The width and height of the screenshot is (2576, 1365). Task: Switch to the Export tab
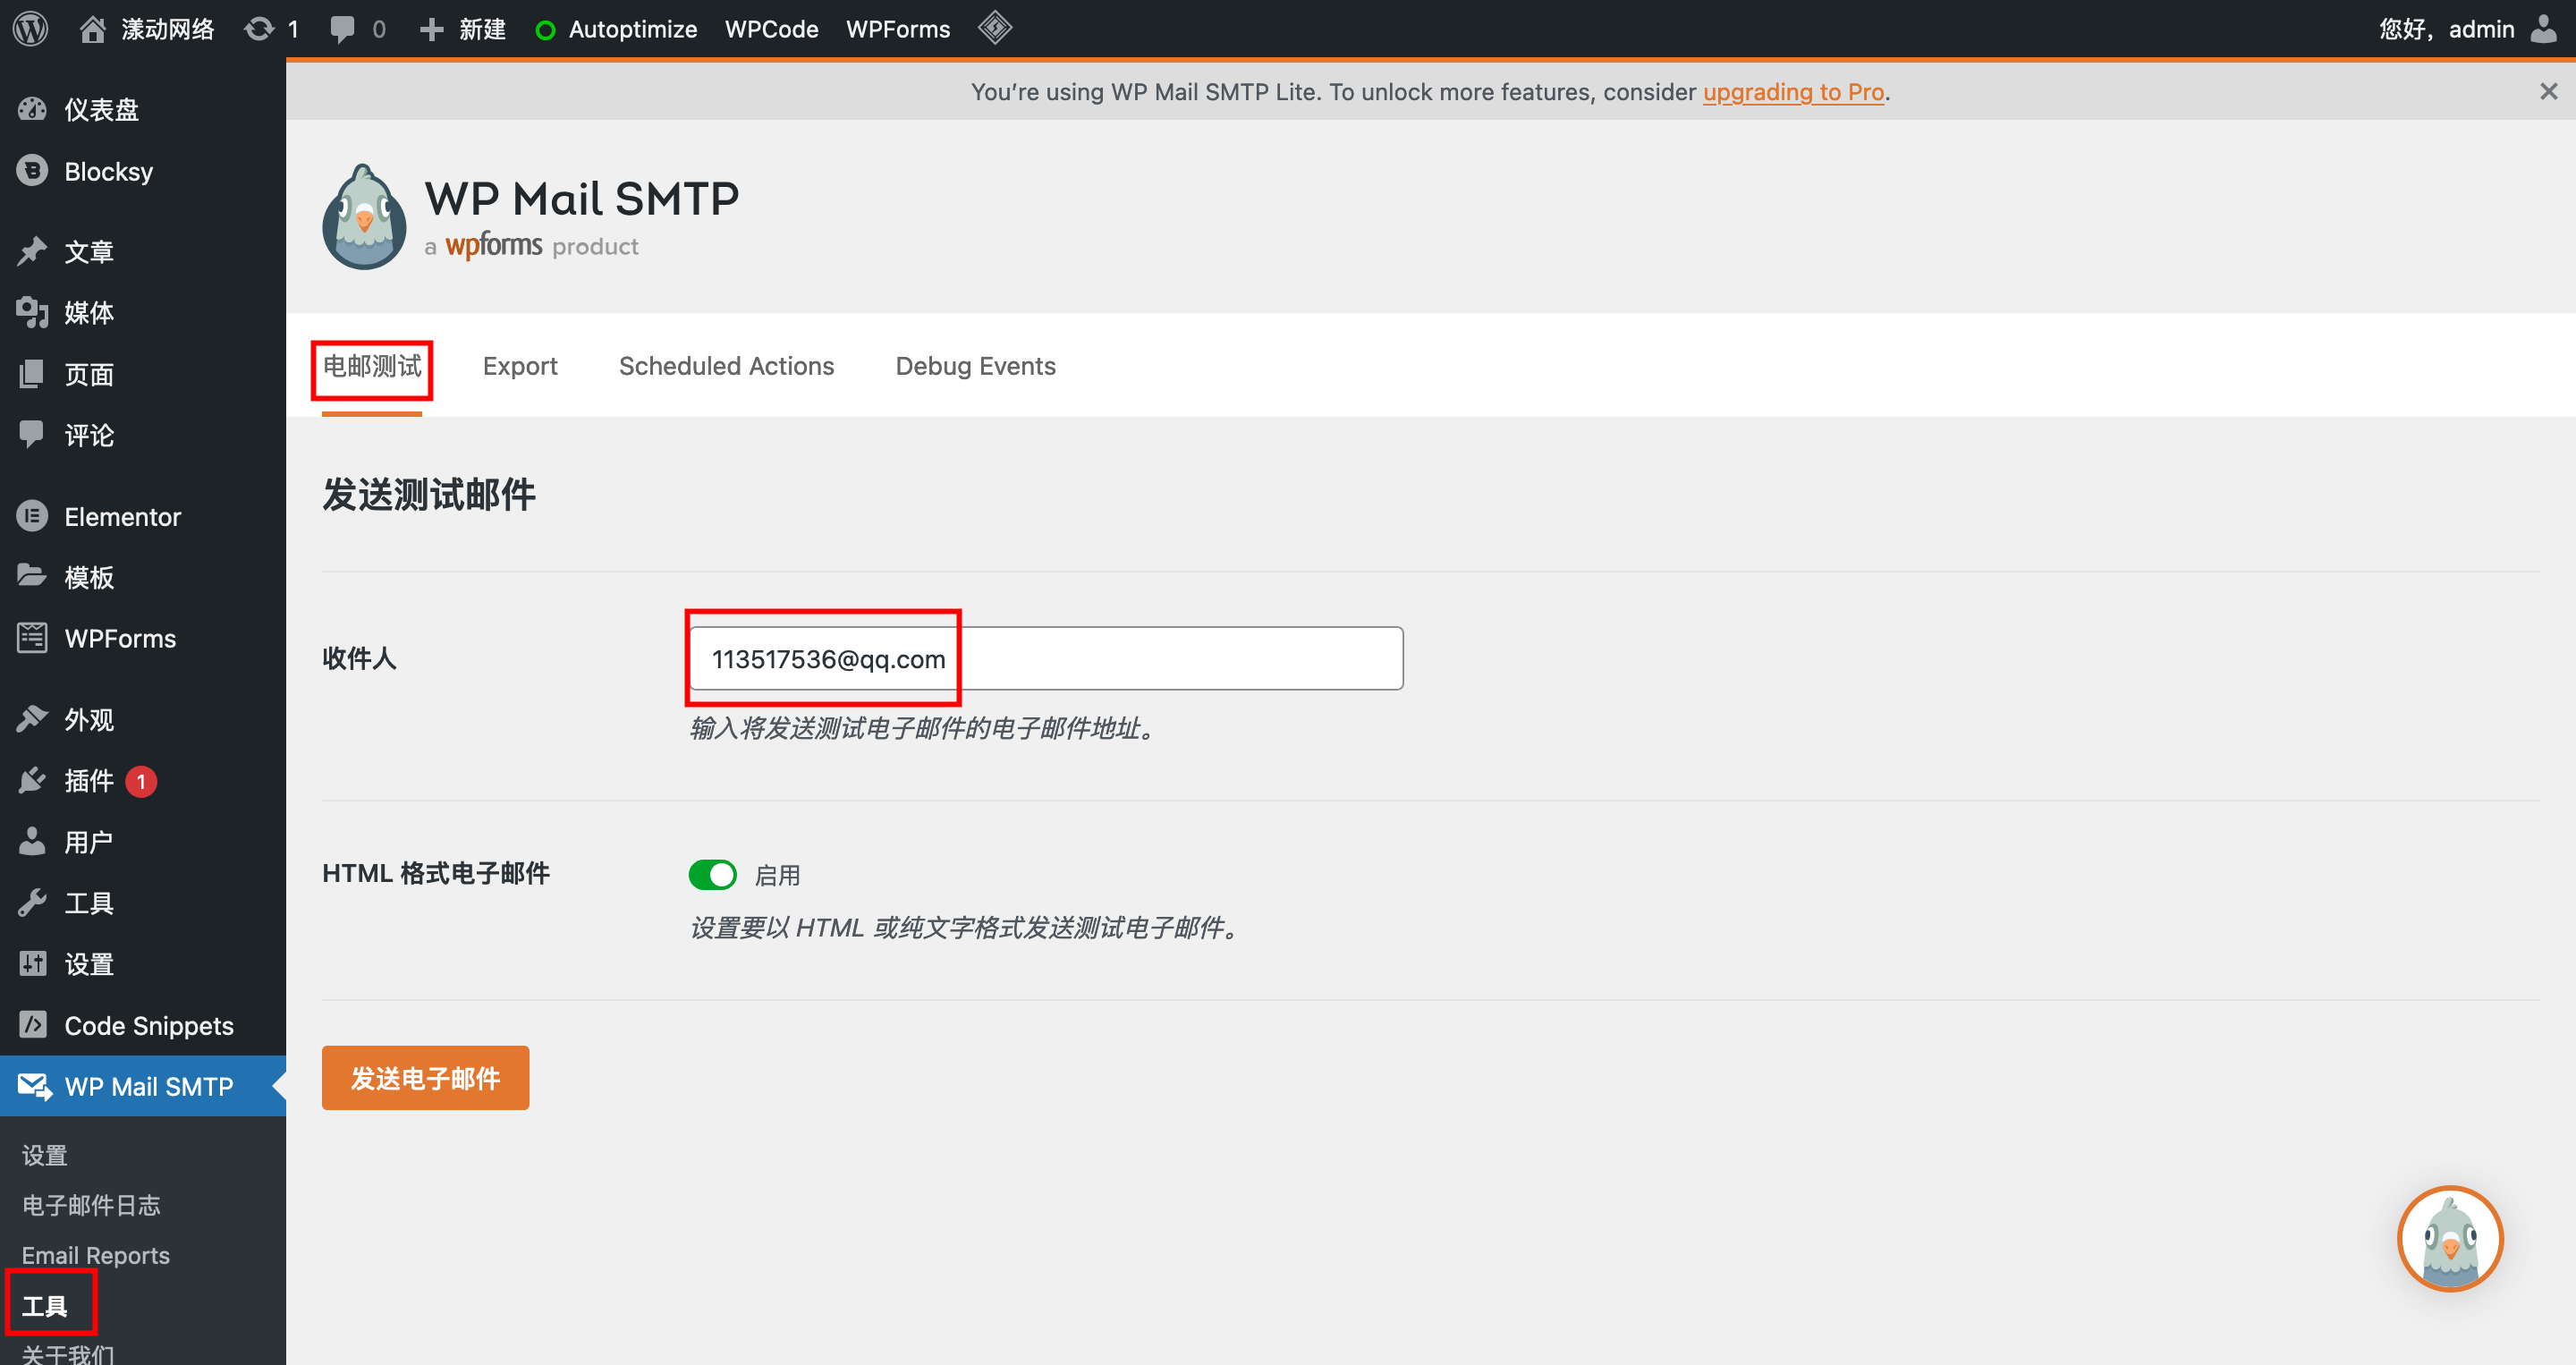click(520, 366)
